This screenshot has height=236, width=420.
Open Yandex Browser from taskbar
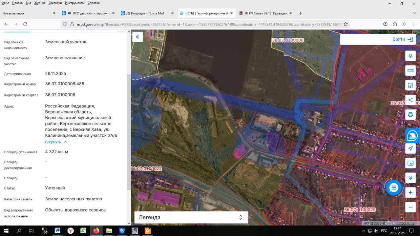pyautogui.click(x=71, y=231)
